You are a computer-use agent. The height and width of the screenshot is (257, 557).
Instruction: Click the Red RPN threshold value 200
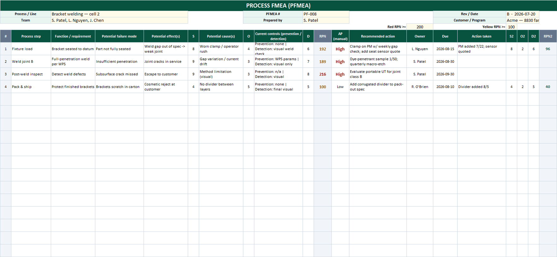point(420,27)
